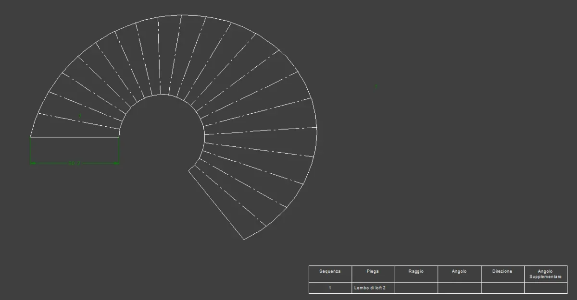Select the "Sequenza" table header cell

[330, 274]
